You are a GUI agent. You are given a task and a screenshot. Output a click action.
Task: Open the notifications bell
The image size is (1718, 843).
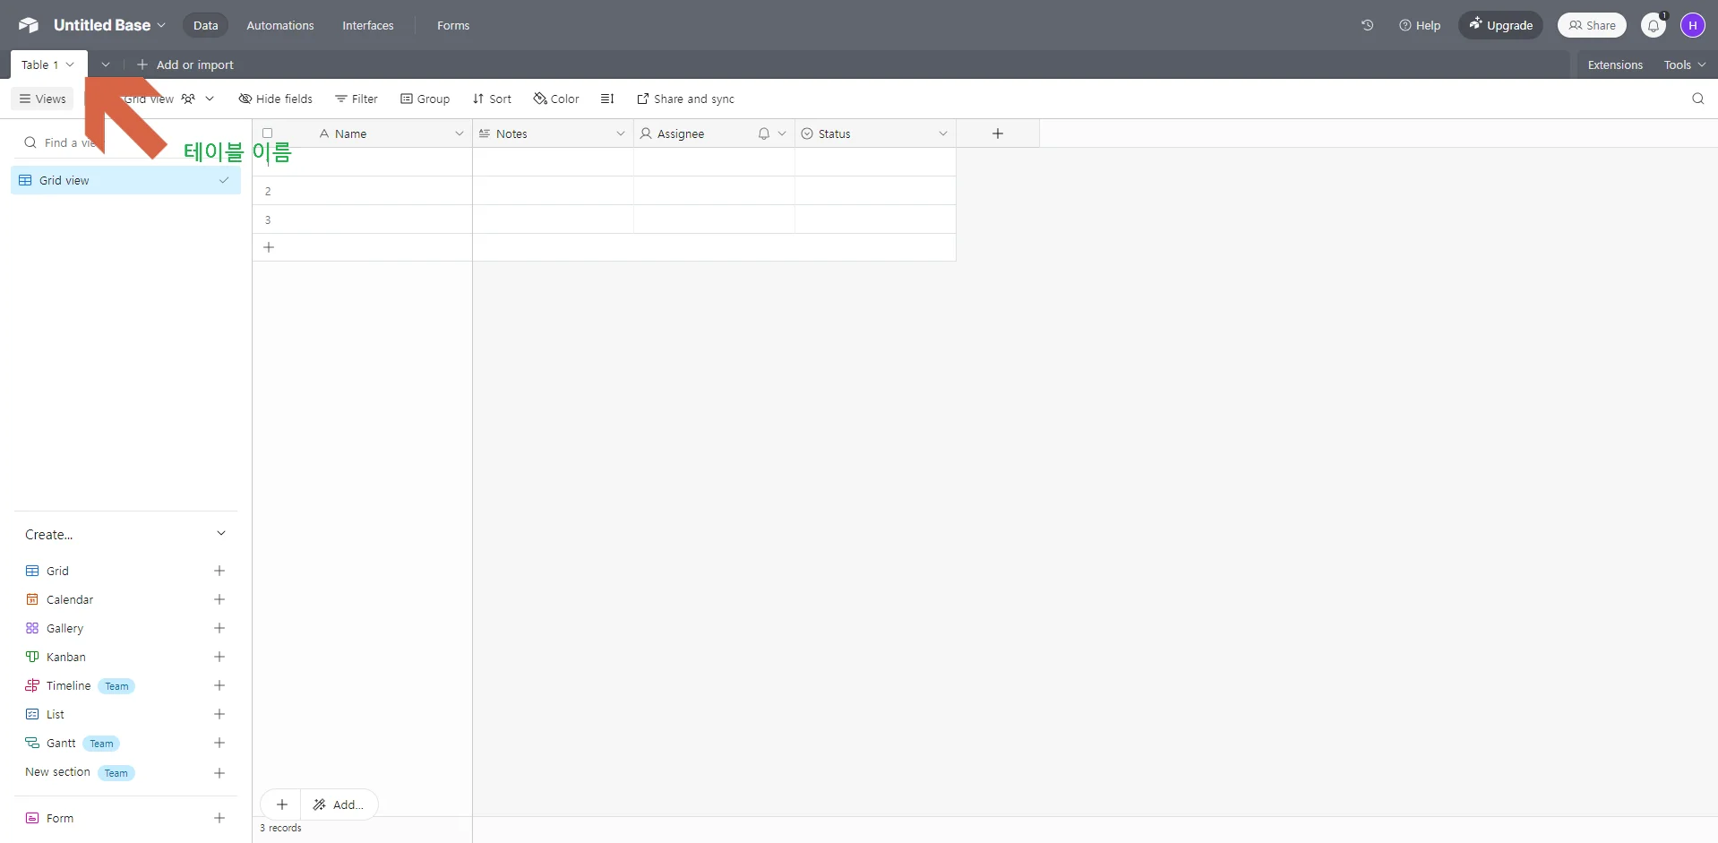(x=1653, y=26)
